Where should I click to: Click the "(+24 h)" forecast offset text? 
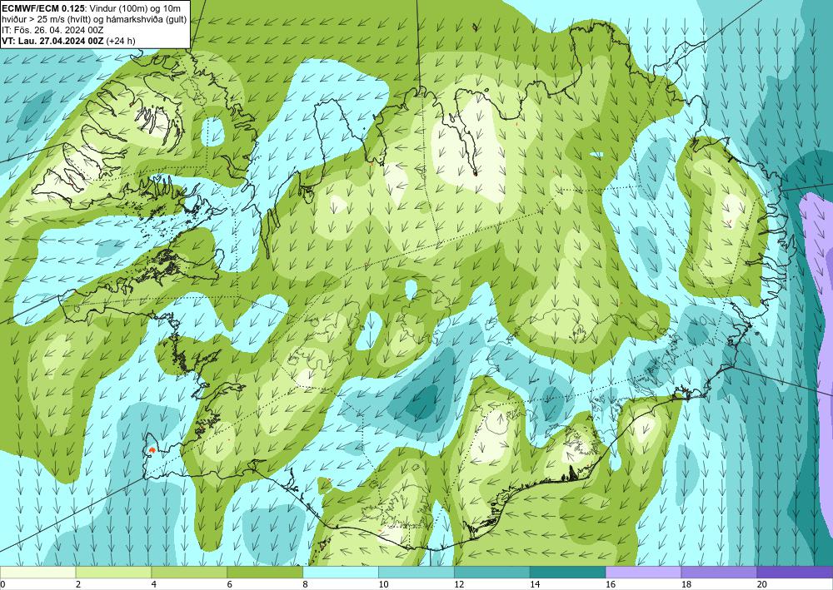pos(121,41)
